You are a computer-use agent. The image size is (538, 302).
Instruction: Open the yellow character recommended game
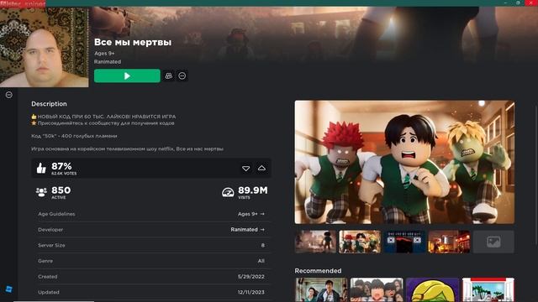pyautogui.click(x=432, y=289)
